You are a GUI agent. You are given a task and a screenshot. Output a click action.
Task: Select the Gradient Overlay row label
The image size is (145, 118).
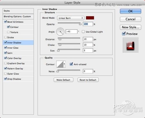pos(16,63)
